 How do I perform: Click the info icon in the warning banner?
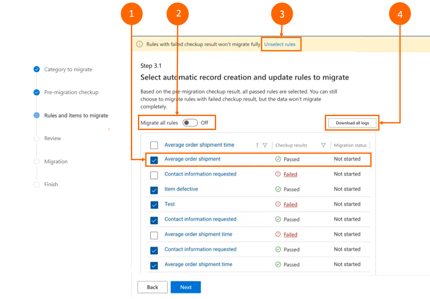point(139,44)
